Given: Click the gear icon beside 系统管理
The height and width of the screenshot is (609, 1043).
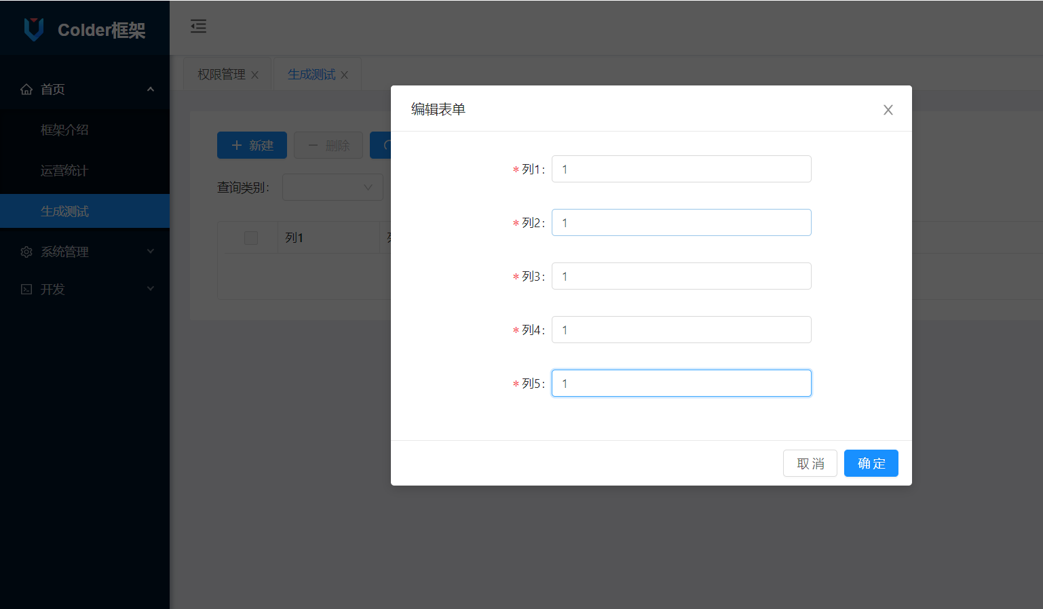Looking at the screenshot, I should (26, 252).
